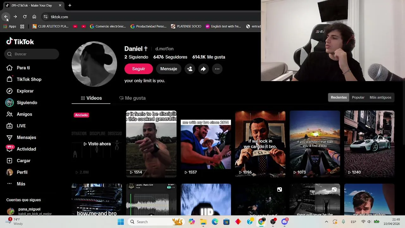Reload the page

(x=25, y=17)
